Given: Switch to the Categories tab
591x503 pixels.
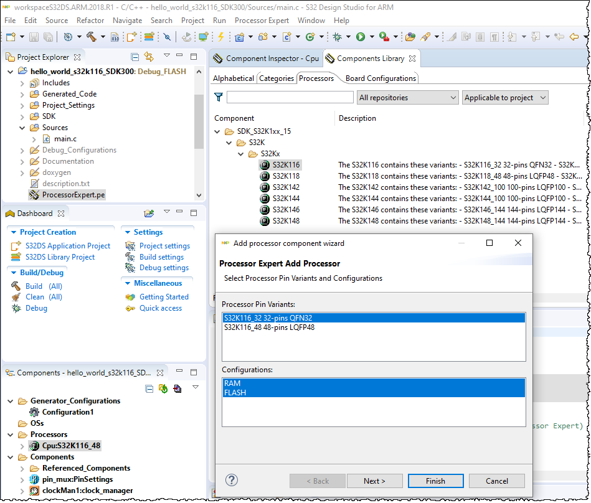Looking at the screenshot, I should click(x=277, y=78).
